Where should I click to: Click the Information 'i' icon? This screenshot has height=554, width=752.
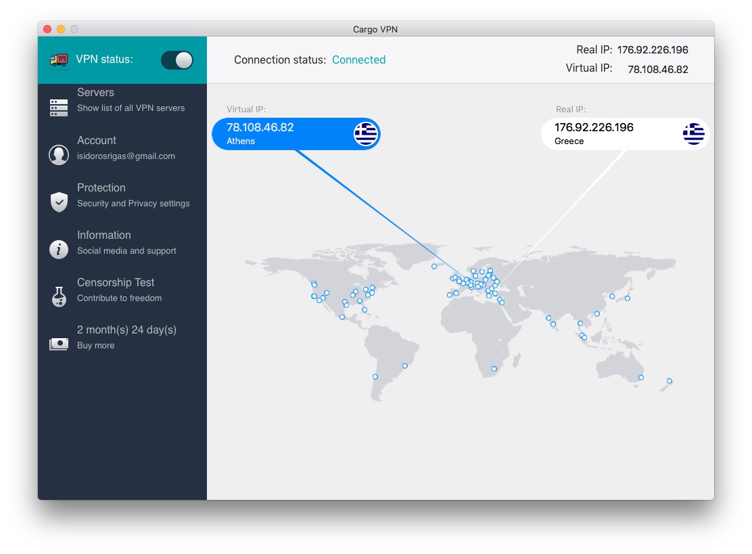pos(59,250)
